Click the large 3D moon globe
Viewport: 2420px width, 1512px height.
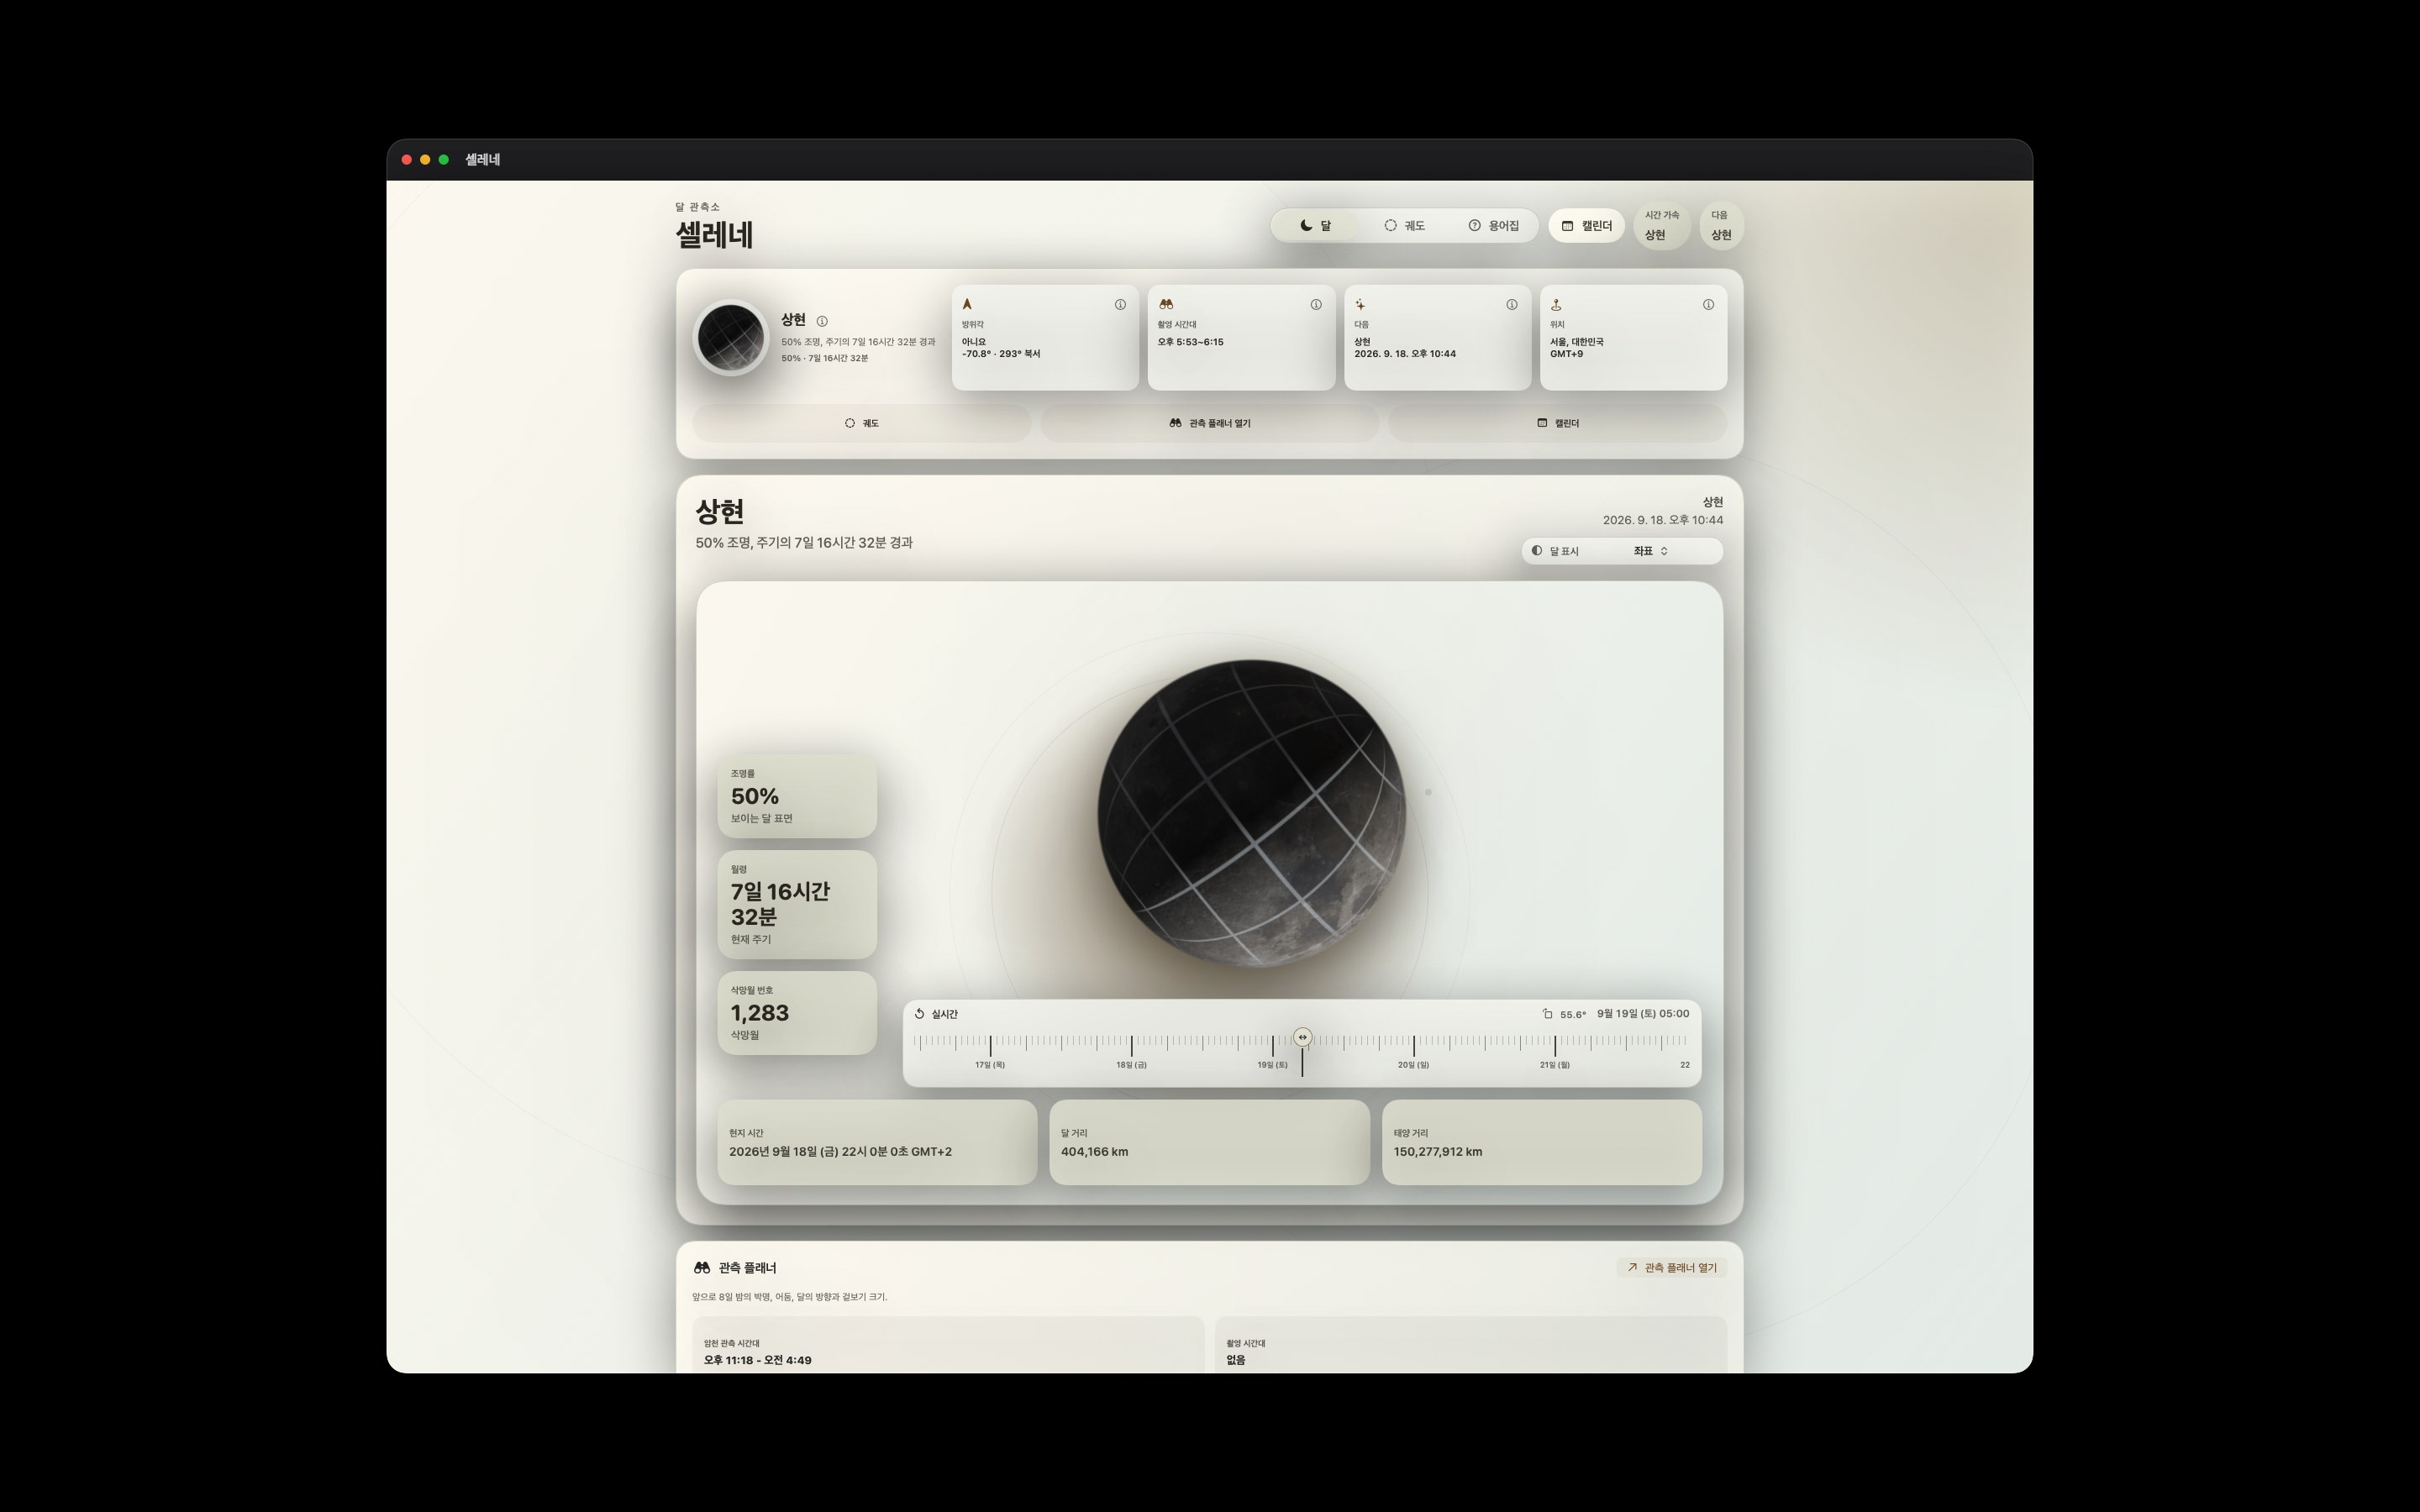tap(1251, 813)
